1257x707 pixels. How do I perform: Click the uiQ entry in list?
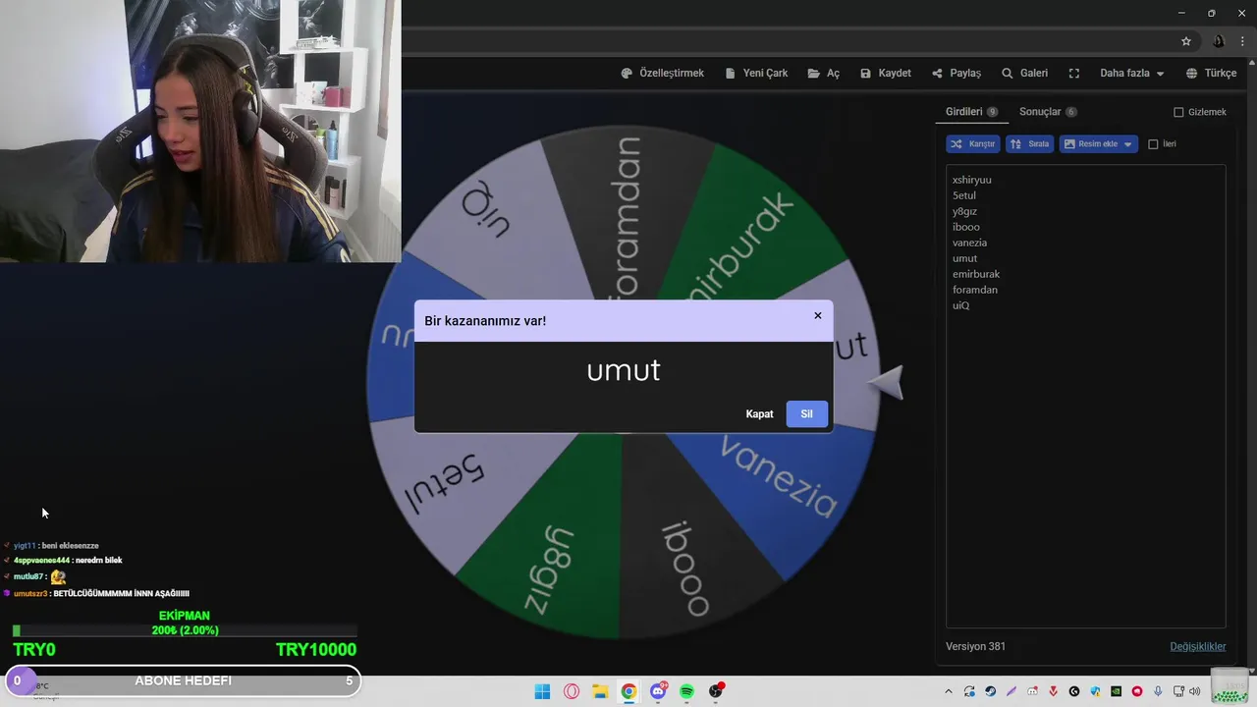click(x=960, y=305)
